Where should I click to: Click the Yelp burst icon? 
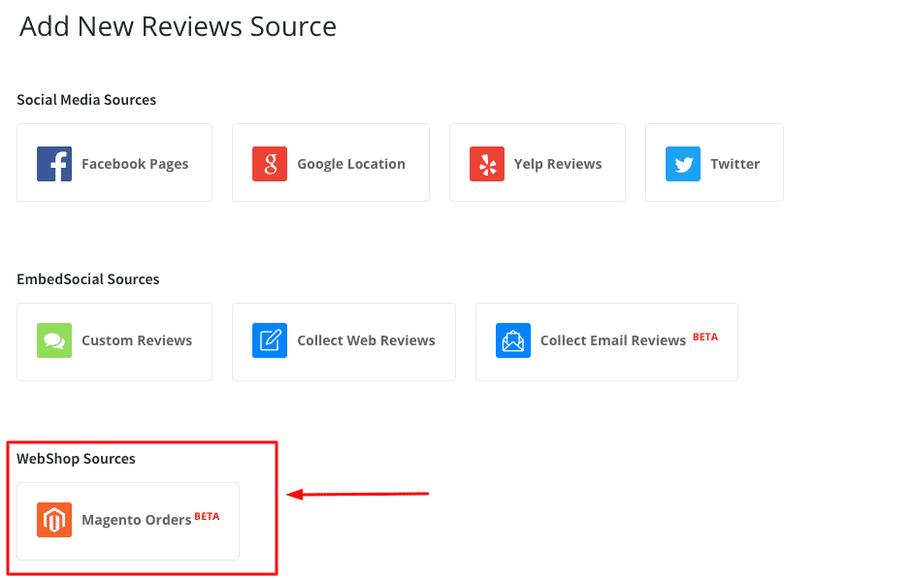pyautogui.click(x=487, y=164)
